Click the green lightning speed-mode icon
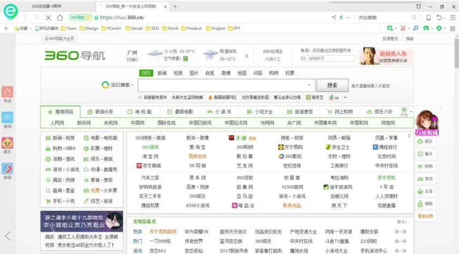This screenshot has width=459, height=254. [341, 18]
